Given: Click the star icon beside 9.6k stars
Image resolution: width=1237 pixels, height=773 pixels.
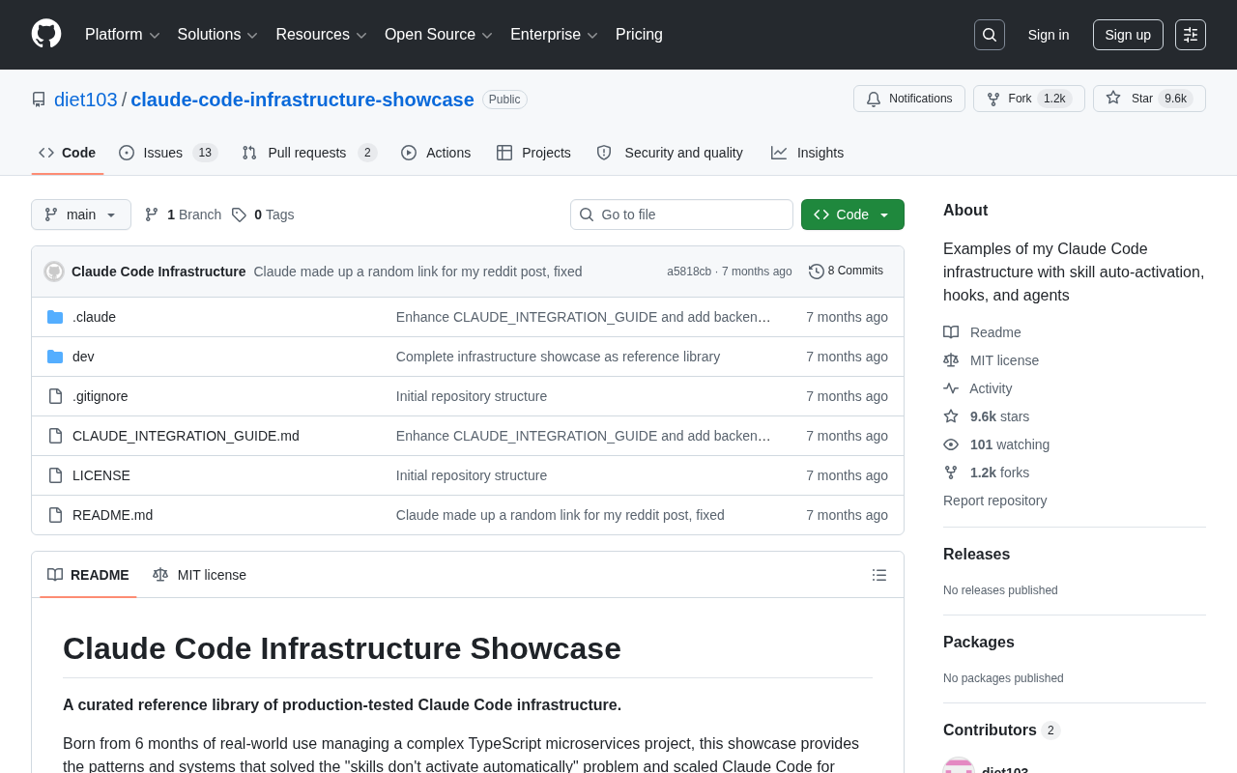Looking at the screenshot, I should (x=951, y=416).
